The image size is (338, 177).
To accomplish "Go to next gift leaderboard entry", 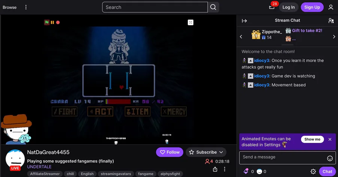I will click(334, 37).
